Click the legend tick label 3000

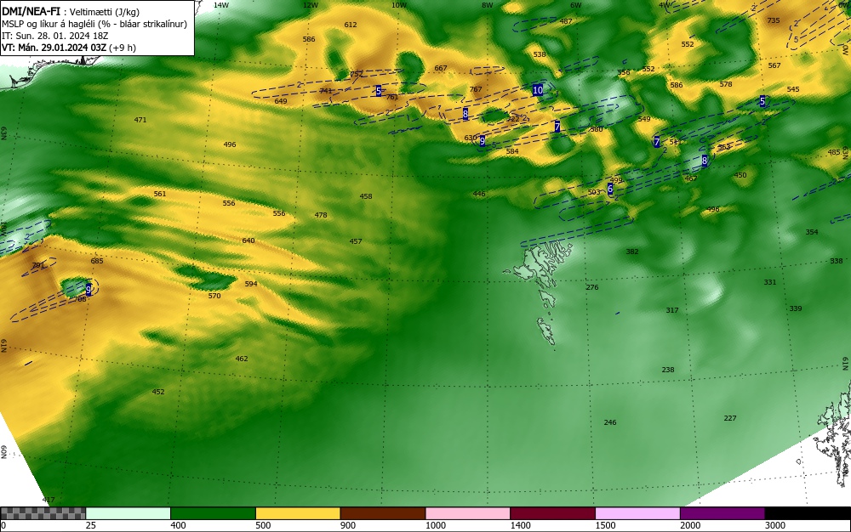[x=775, y=525]
